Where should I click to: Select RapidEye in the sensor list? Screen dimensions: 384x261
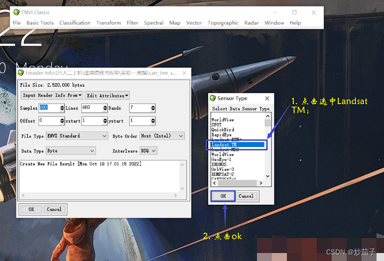tap(222, 135)
